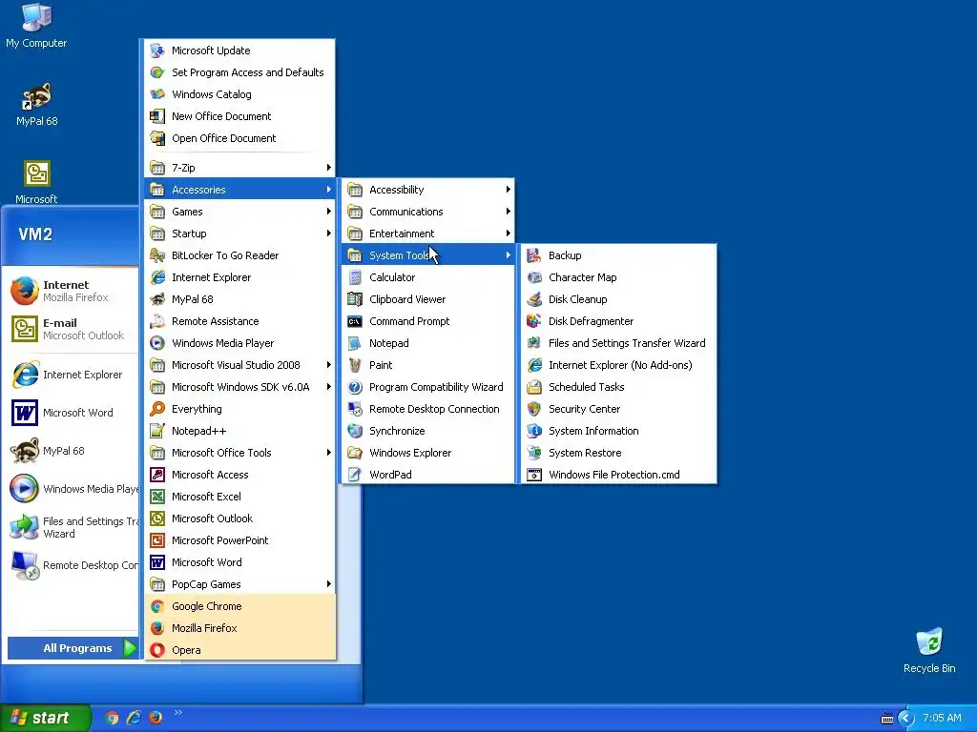
Task: Open BitLocker To Go Reader
Action: [x=239, y=255]
